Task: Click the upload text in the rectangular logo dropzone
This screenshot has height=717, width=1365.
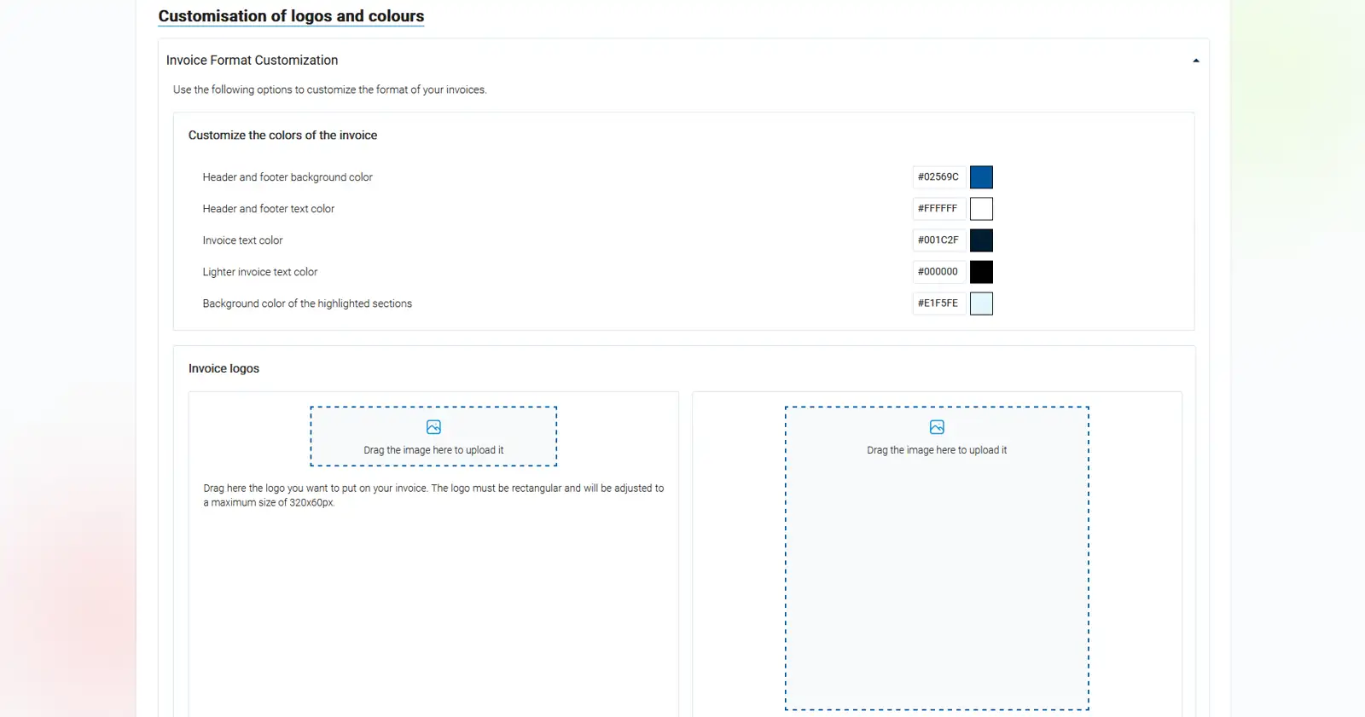Action: coord(433,450)
